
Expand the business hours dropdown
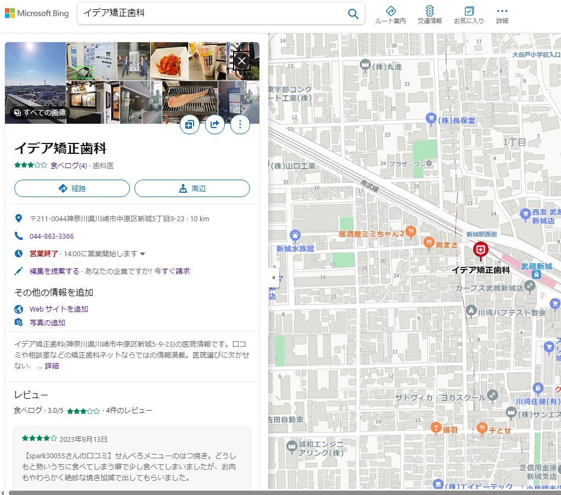tap(143, 254)
